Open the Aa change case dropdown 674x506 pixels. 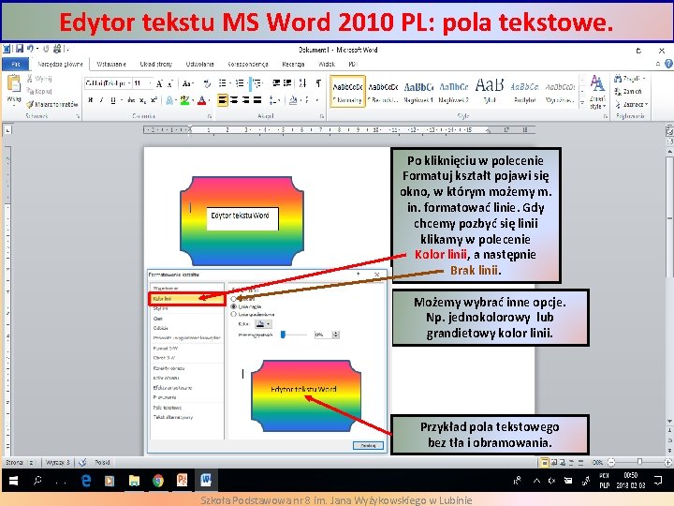(188, 83)
